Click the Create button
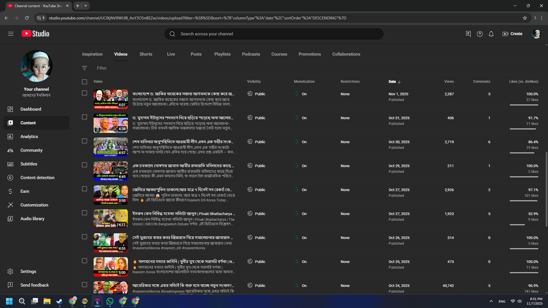The image size is (548, 308). click(512, 34)
